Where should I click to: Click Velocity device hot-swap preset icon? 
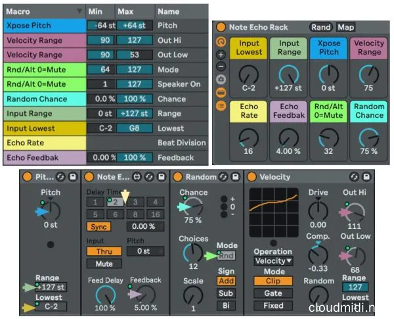(354, 177)
